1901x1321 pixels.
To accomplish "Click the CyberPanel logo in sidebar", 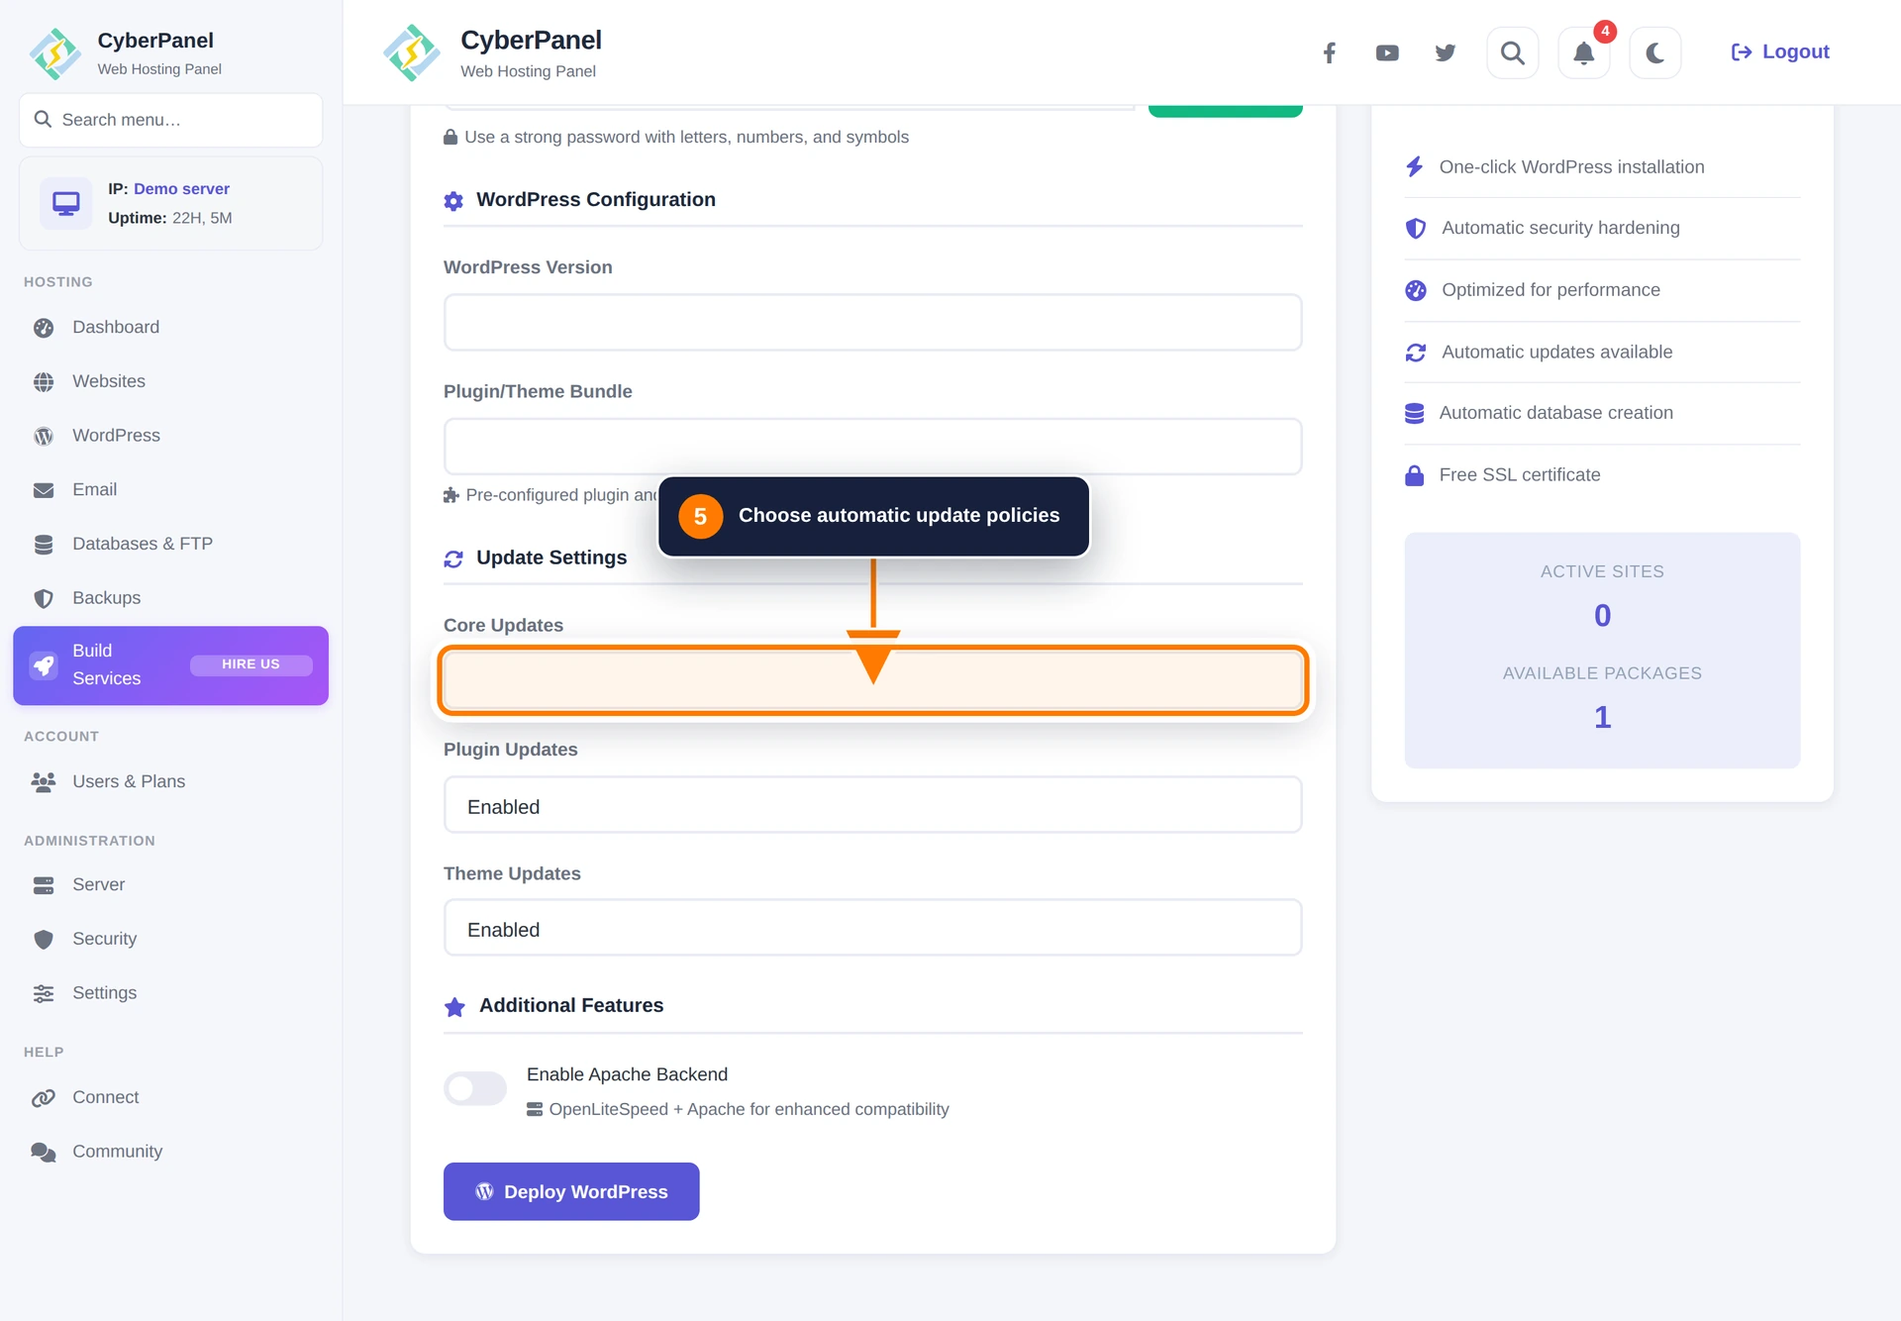I will (x=55, y=53).
